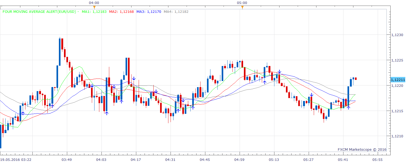Viewport: 408px width, 163px height.
Task: Click the 05:41 time axis label
Action: point(343,160)
